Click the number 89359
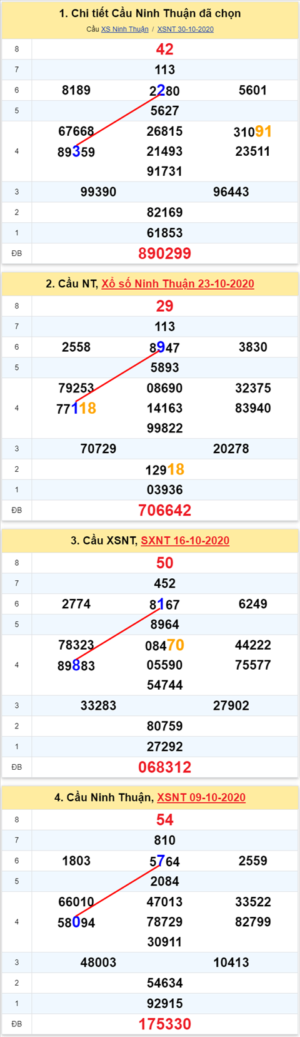This screenshot has width=300, height=1037. 76,151
